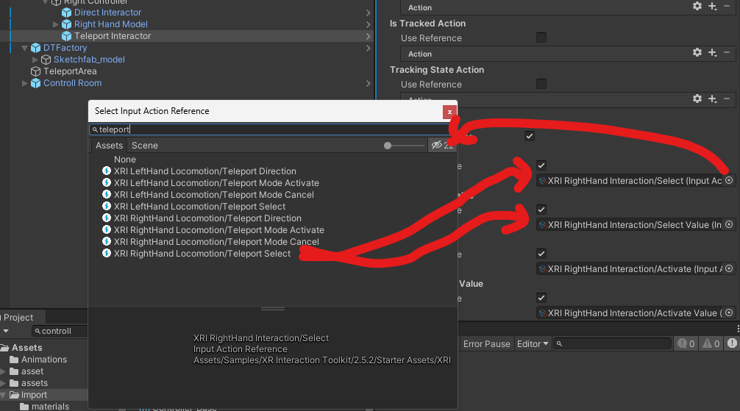Open Direct Interactor prefab via arrow

point(368,12)
